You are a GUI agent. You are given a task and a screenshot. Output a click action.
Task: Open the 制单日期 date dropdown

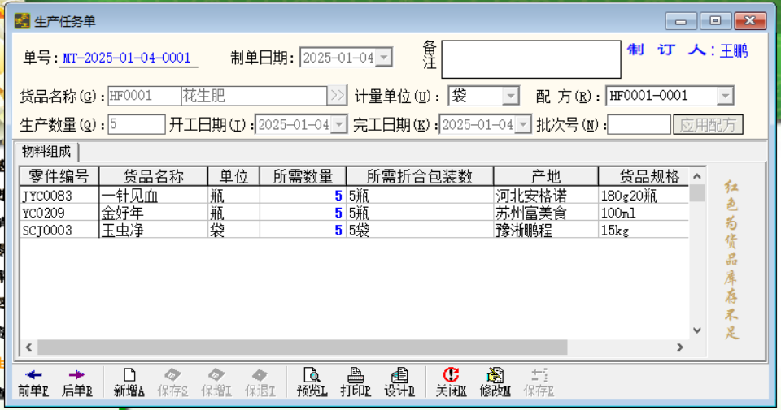point(383,58)
